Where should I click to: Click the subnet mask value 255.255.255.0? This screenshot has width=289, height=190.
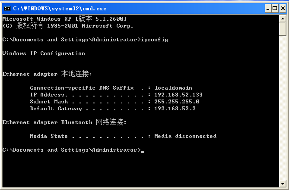(177, 102)
